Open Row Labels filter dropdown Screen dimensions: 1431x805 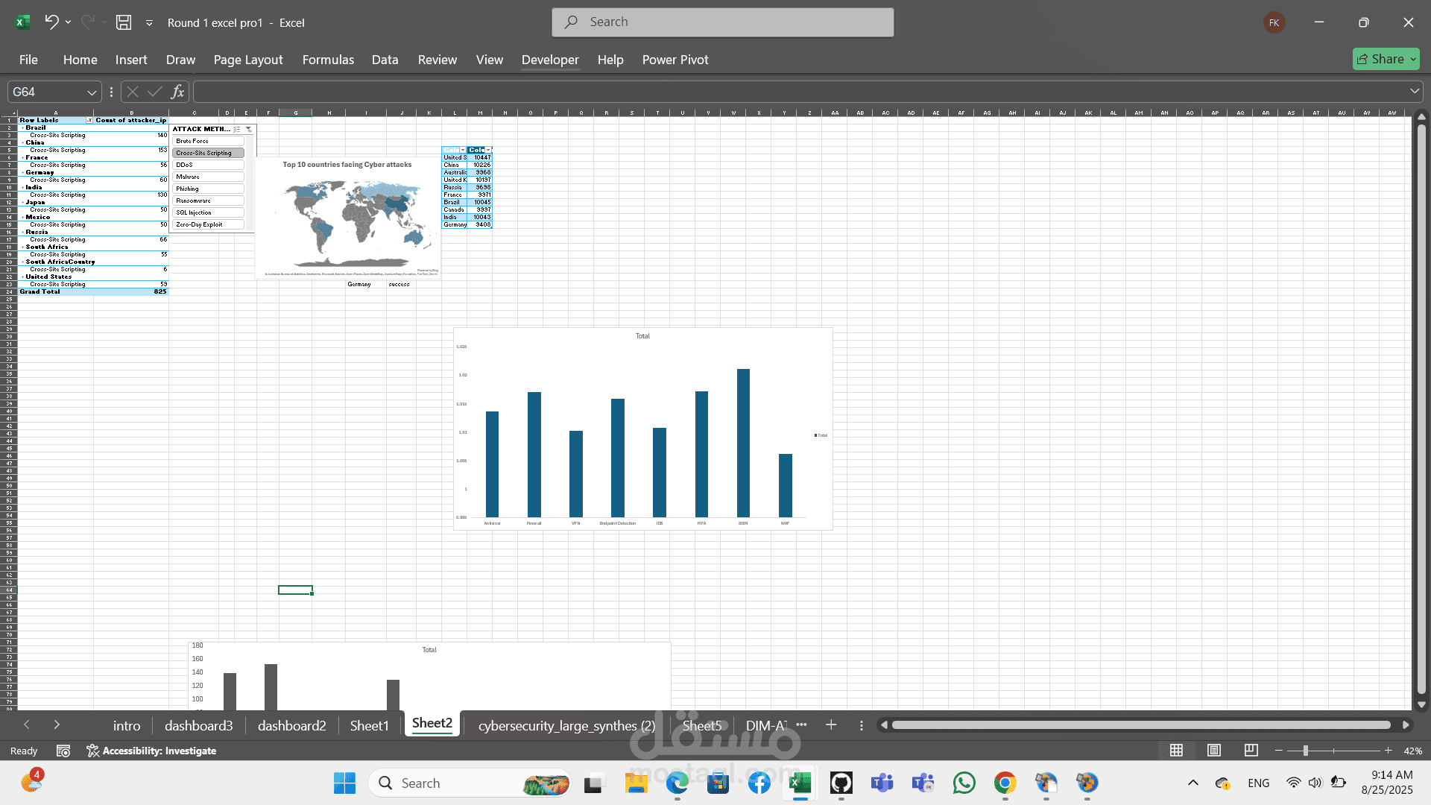coord(89,120)
